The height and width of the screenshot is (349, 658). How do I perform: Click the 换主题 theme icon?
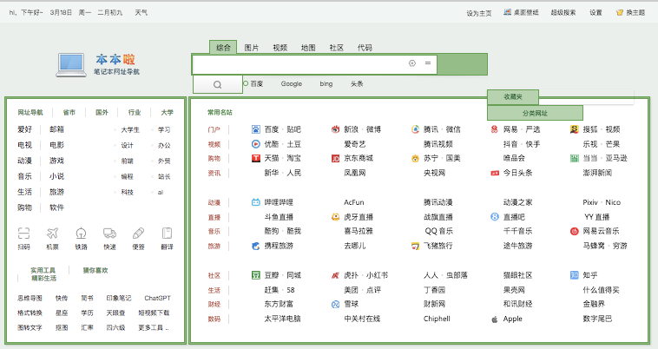tap(620, 12)
